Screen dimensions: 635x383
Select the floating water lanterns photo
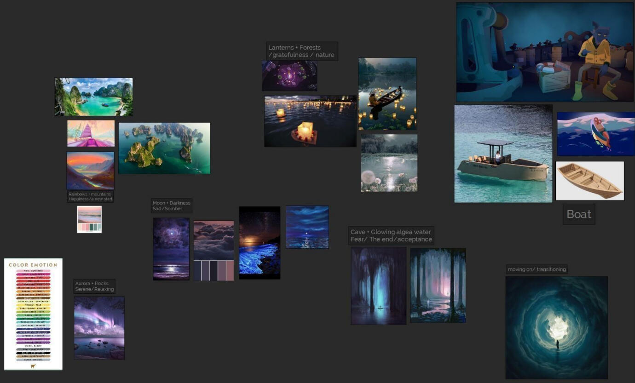pyautogui.click(x=310, y=121)
